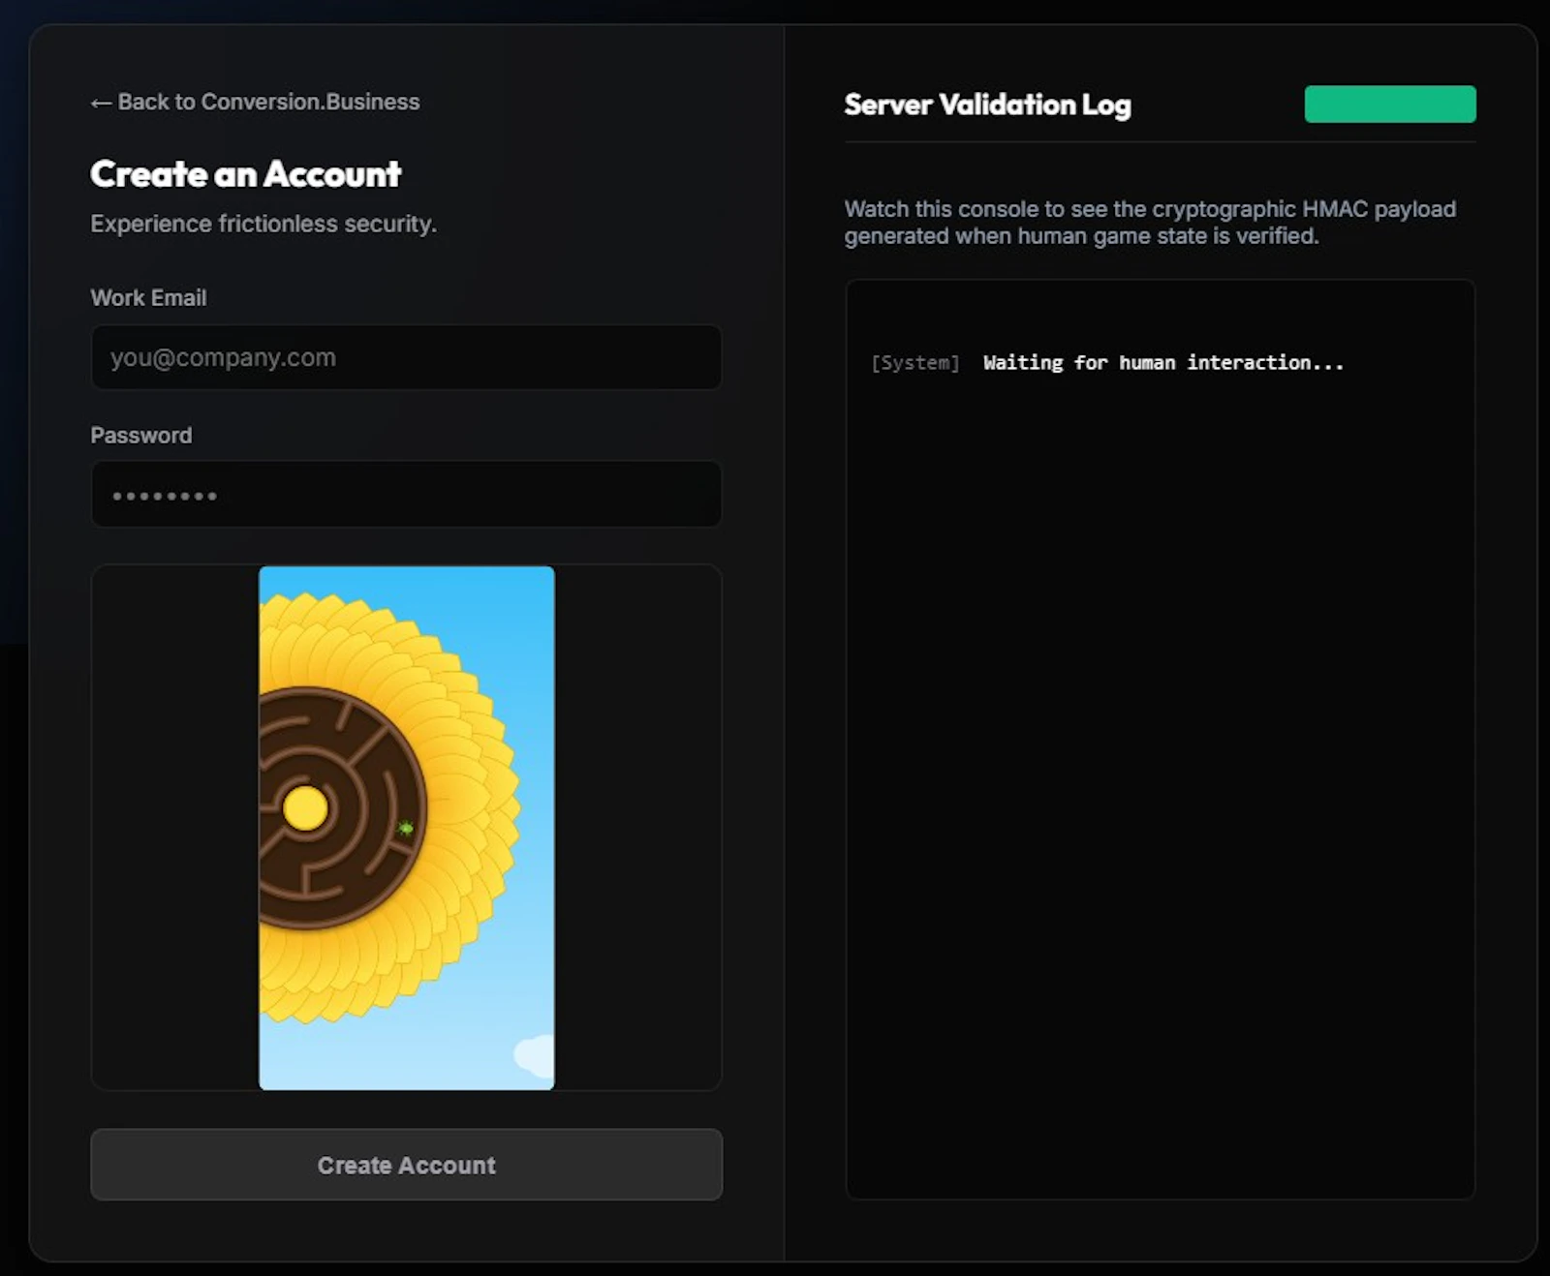Select the [System] log prefix
The width and height of the screenshot is (1550, 1276).
(915, 363)
